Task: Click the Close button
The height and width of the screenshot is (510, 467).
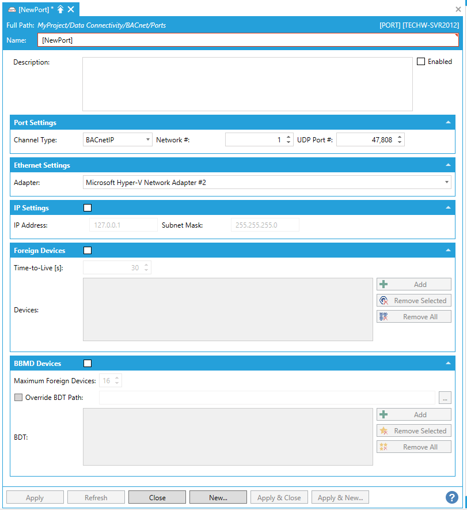Action: [x=157, y=498]
